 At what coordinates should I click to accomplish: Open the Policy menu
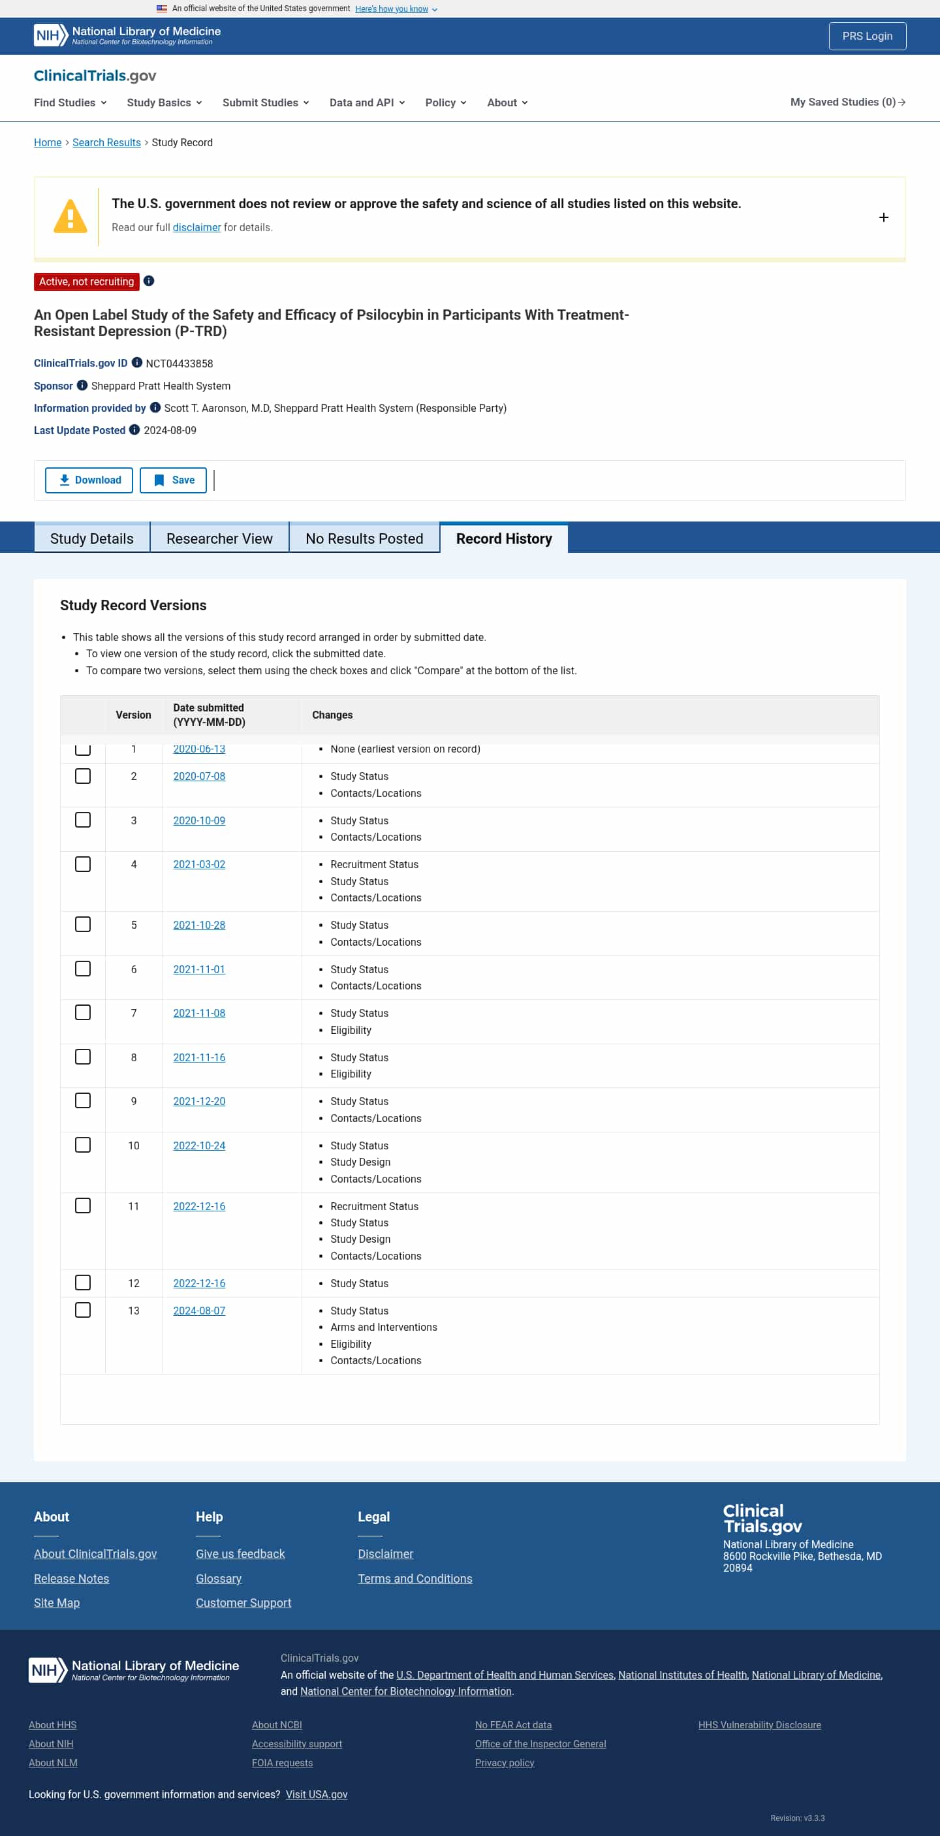[445, 102]
